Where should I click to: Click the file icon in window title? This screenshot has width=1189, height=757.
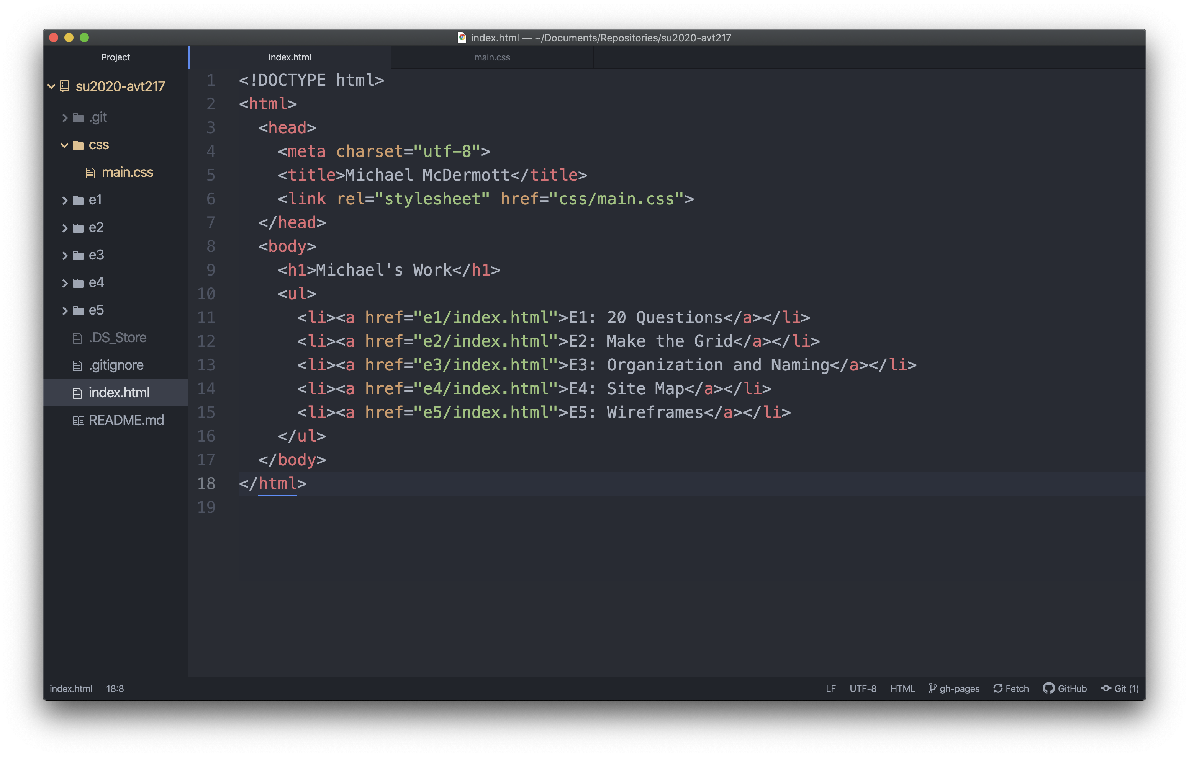pos(462,38)
